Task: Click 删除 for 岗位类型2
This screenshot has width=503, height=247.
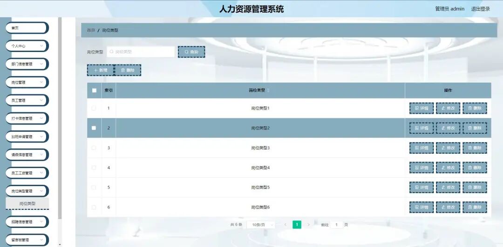Action: point(475,128)
